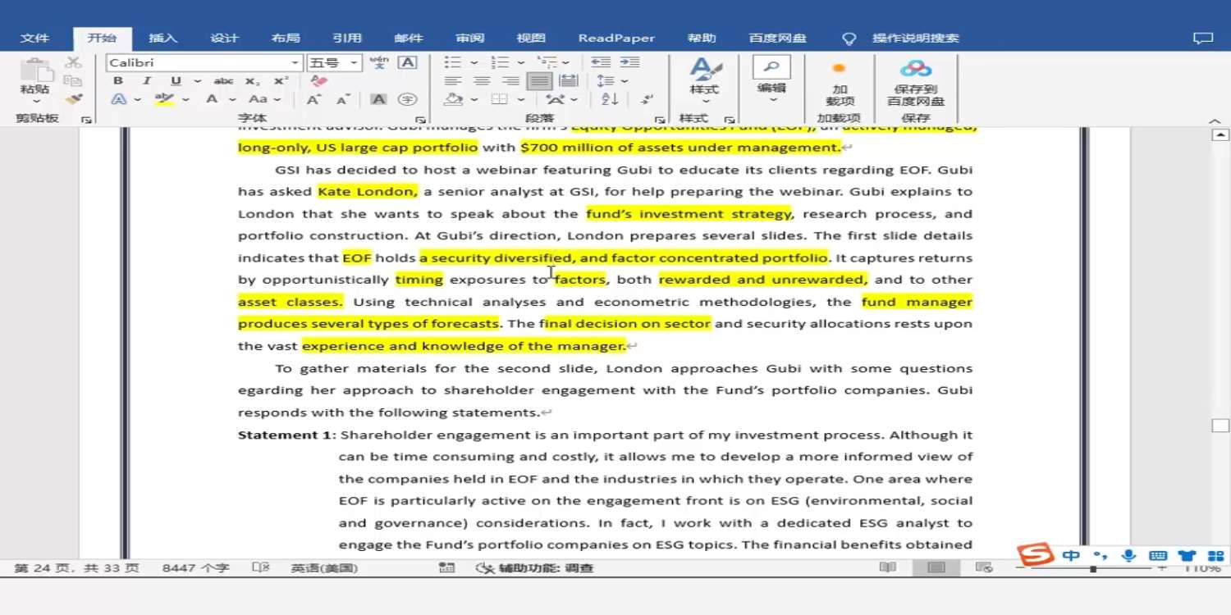
Task: Toggle Subscript formatting
Action: click(253, 81)
